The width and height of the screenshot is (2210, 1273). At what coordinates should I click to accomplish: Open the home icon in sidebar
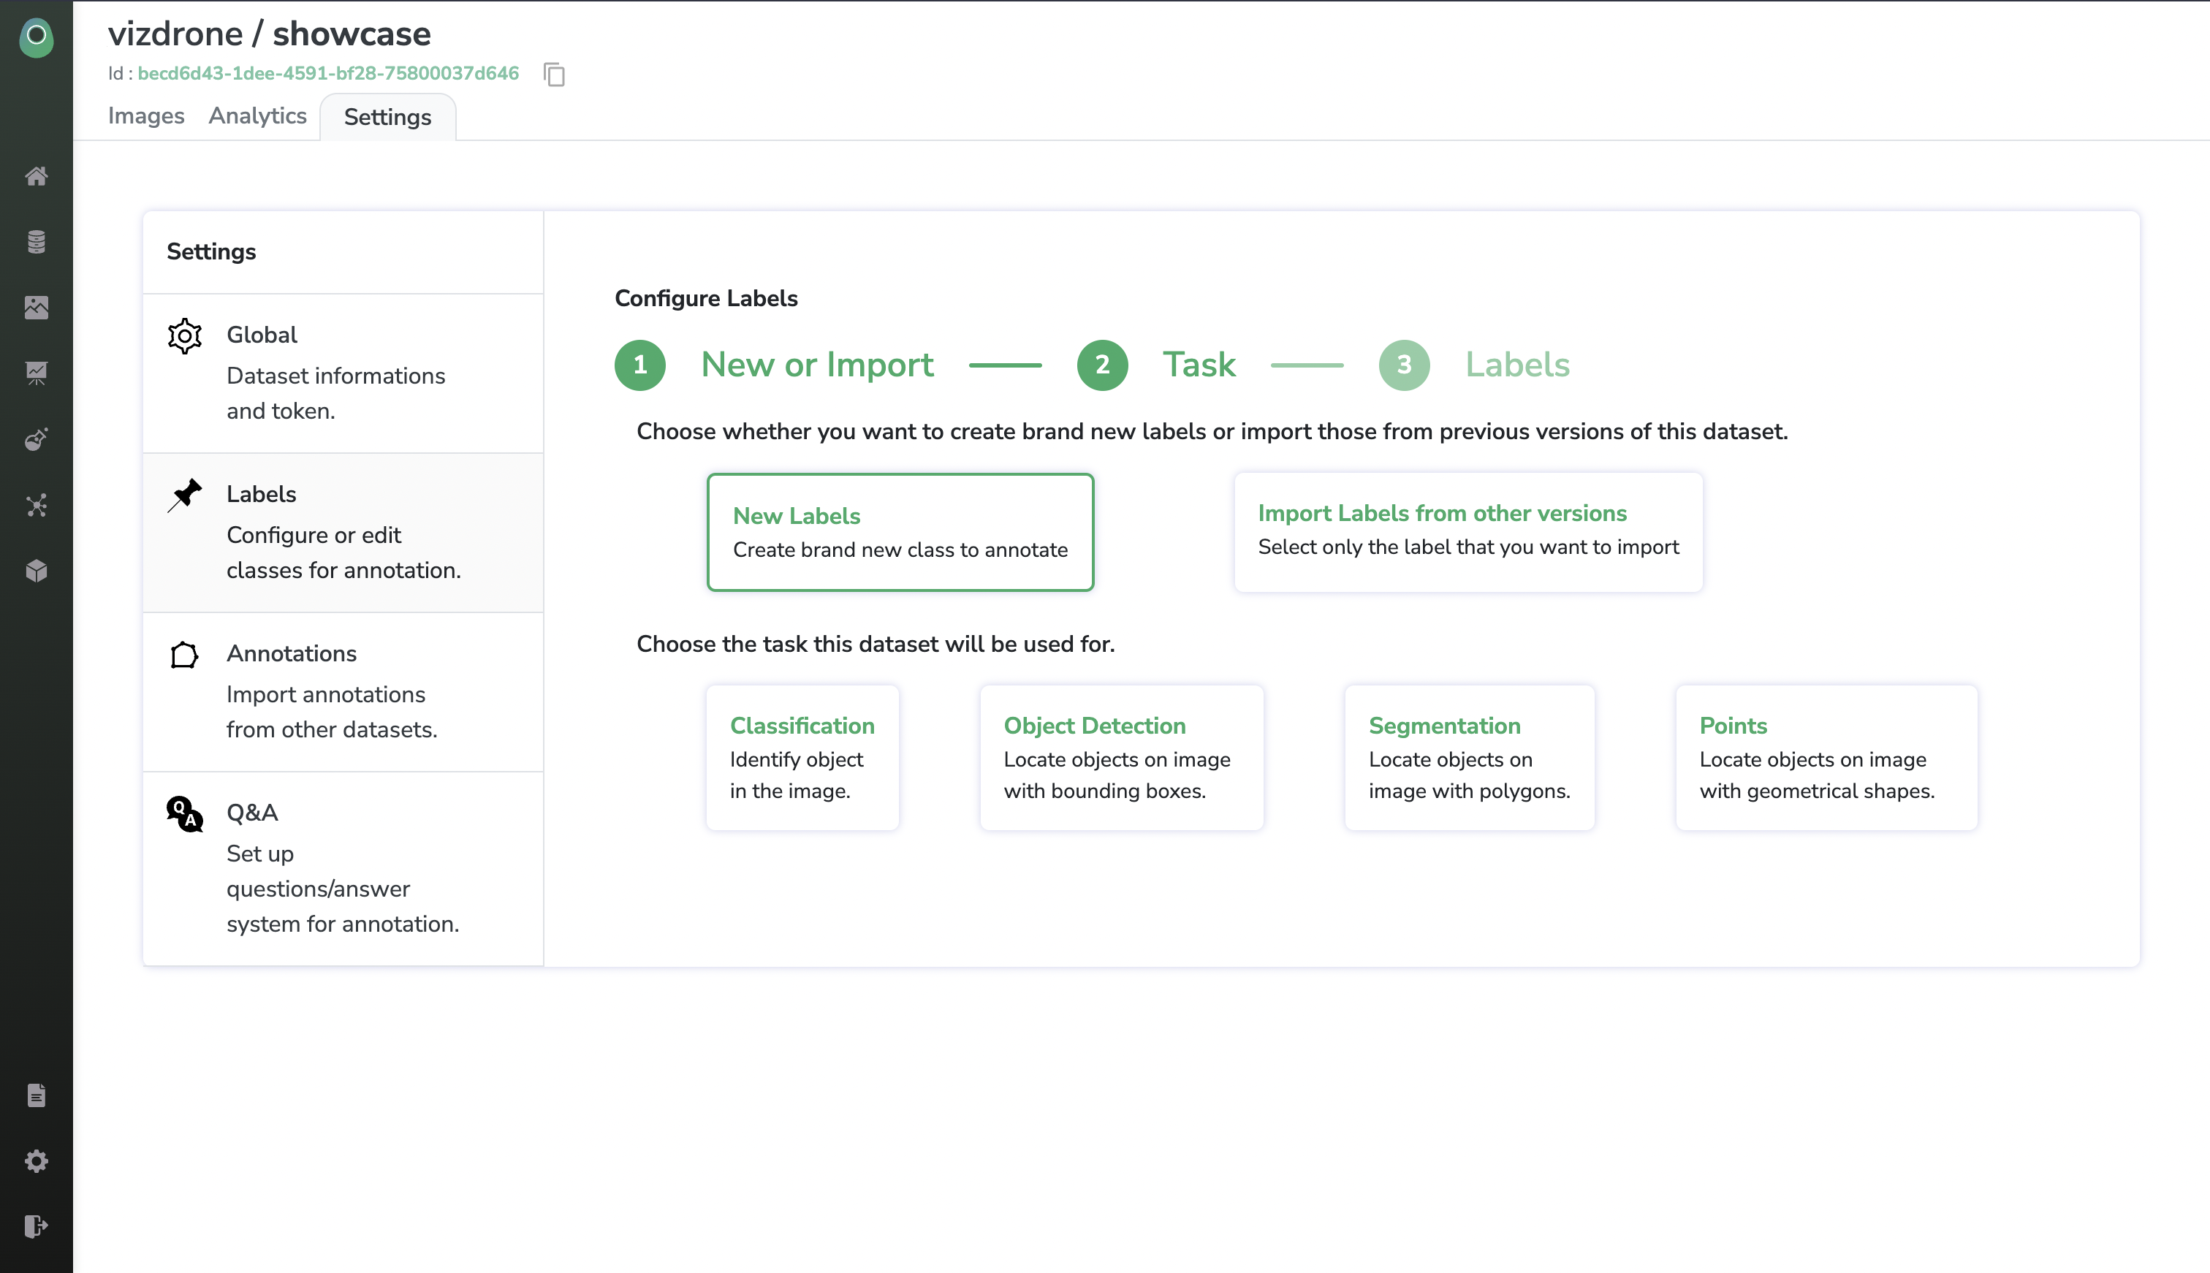click(x=36, y=177)
